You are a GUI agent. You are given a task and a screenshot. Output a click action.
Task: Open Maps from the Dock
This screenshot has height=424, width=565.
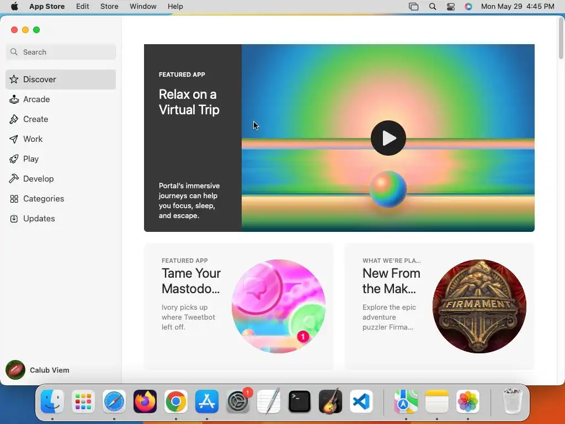click(406, 401)
